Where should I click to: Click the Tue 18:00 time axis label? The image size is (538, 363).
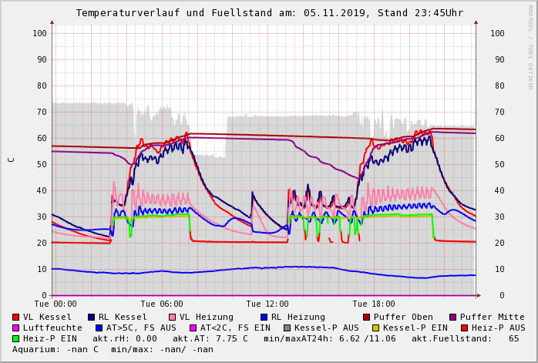coord(374,304)
